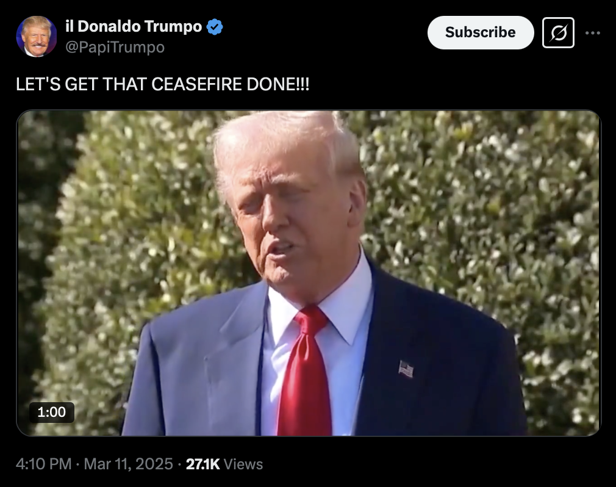Screen dimensions: 616x487
Task: Open the 4:10 PM post timestamp
Action: (x=43, y=464)
